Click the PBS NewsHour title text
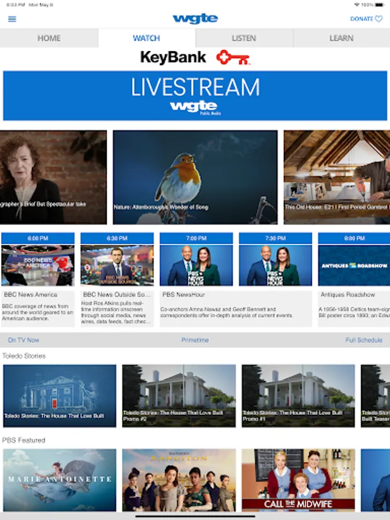The width and height of the screenshot is (390, 520). coord(183,295)
